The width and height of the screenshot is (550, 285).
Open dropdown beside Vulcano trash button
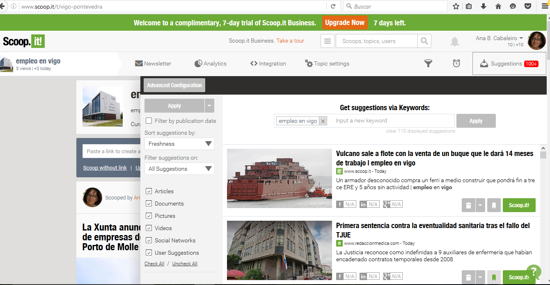[x=480, y=205]
